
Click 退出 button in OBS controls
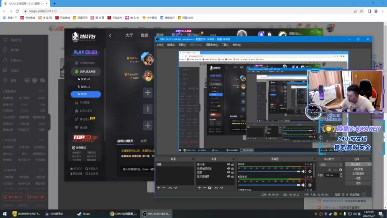358,183
